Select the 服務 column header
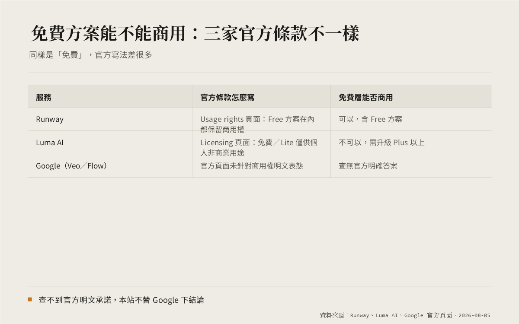 [x=110, y=96]
